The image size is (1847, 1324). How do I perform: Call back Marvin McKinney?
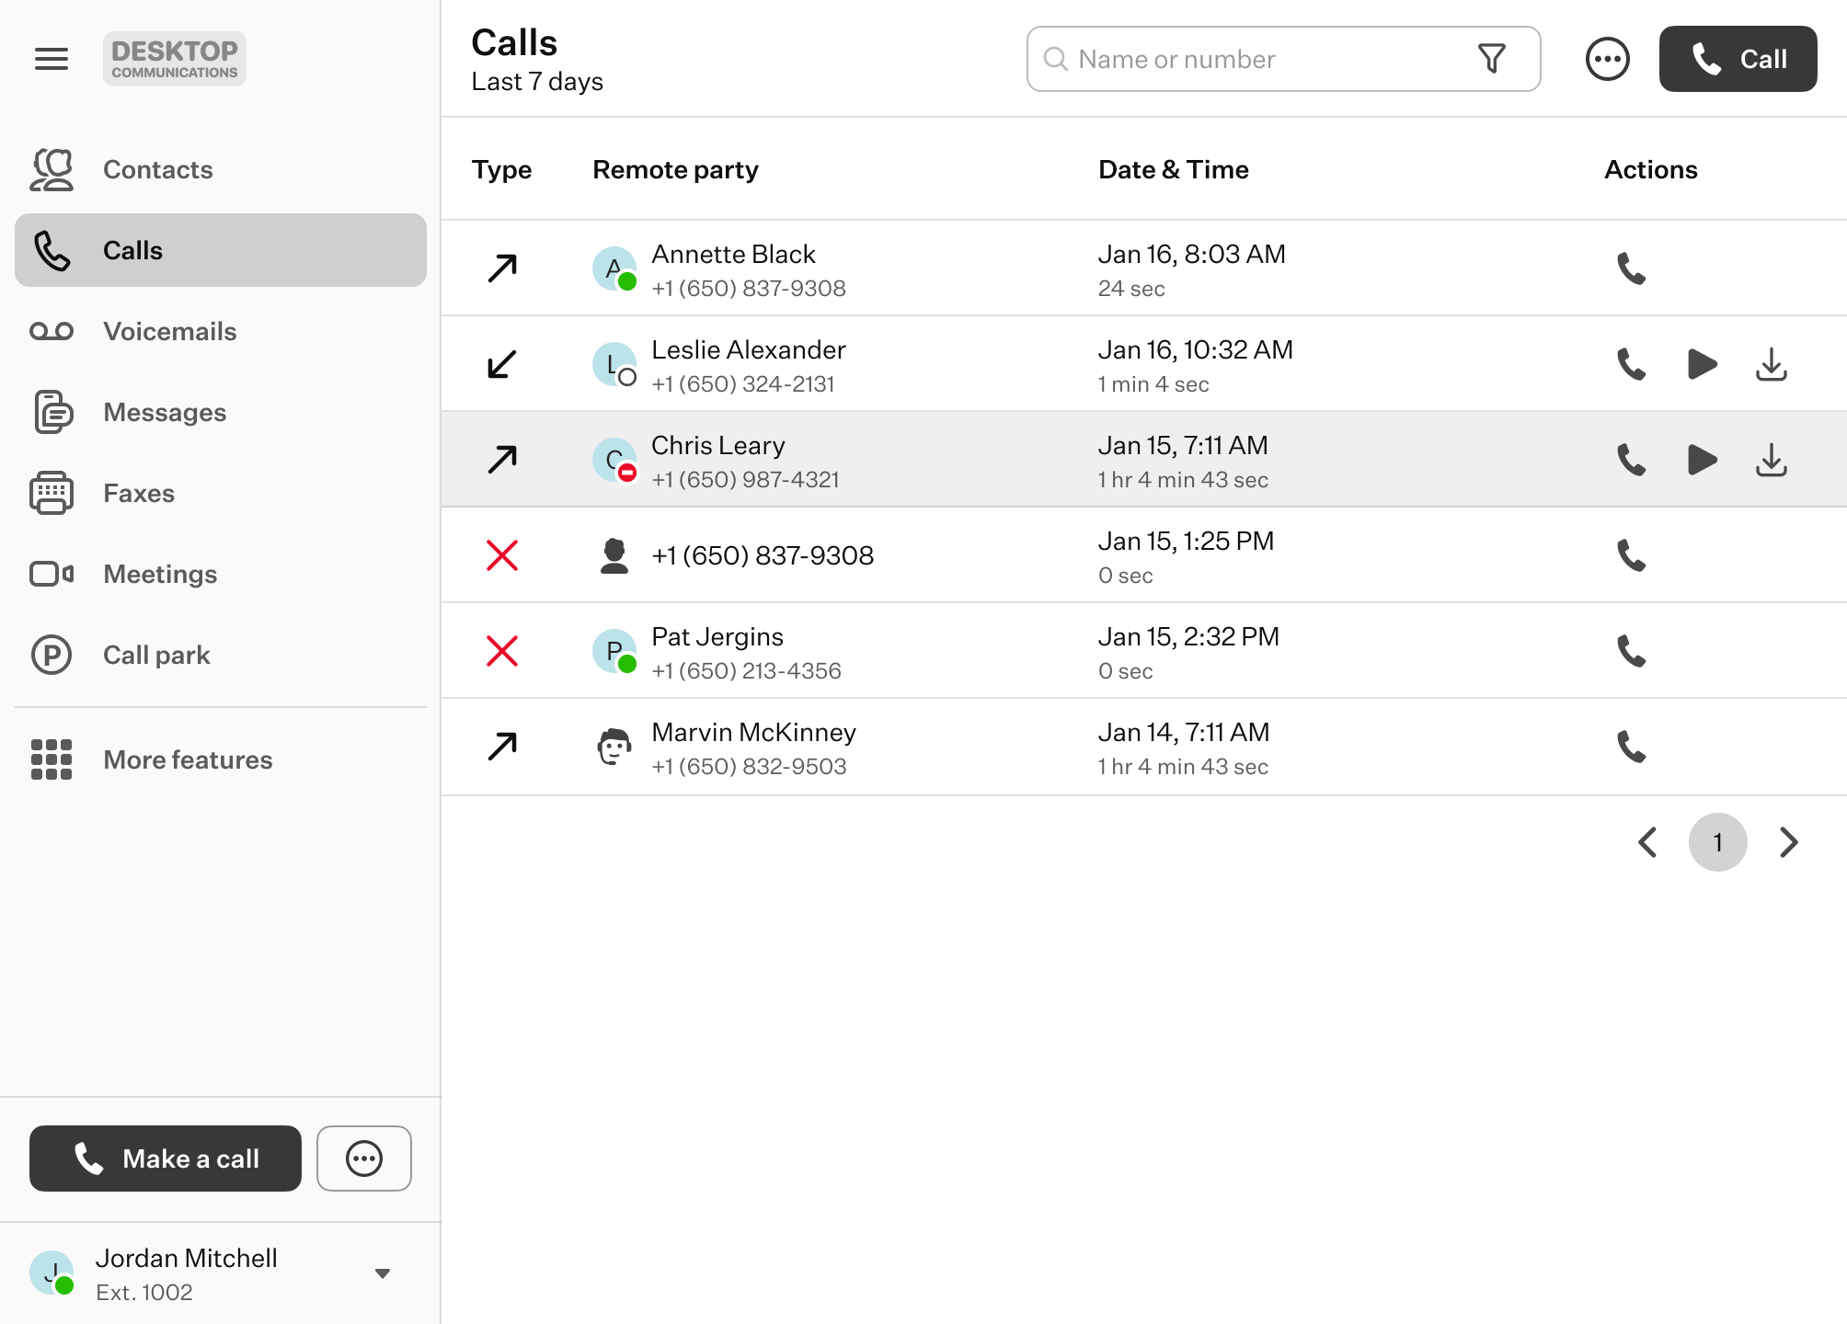tap(1631, 747)
